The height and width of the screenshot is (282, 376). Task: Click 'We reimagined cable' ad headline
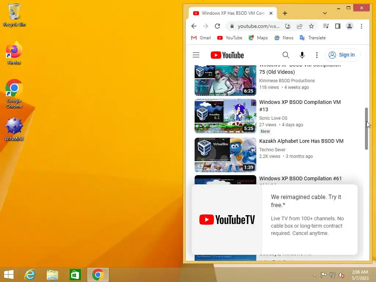click(x=306, y=201)
